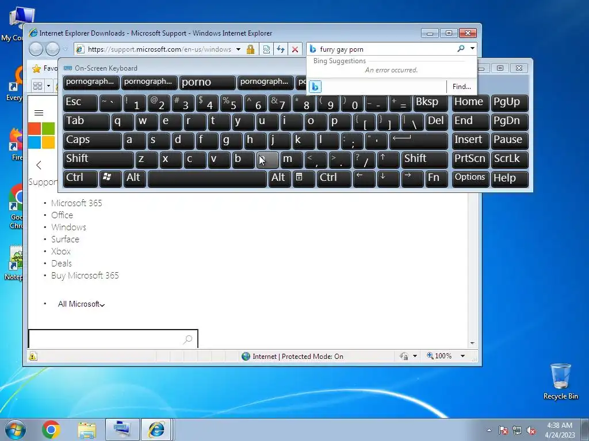
Task: Click the Internet Explorer forward arrow
Action: tap(52, 49)
